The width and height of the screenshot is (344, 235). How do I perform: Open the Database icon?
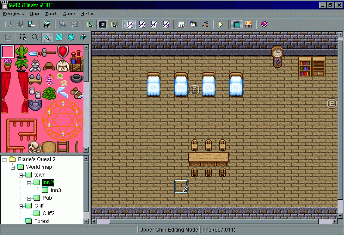[181, 24]
